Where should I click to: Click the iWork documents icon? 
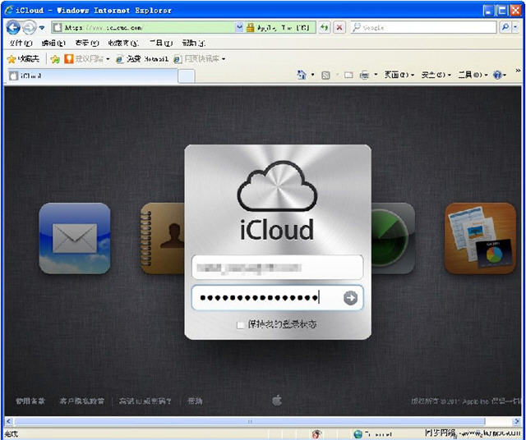click(x=480, y=238)
